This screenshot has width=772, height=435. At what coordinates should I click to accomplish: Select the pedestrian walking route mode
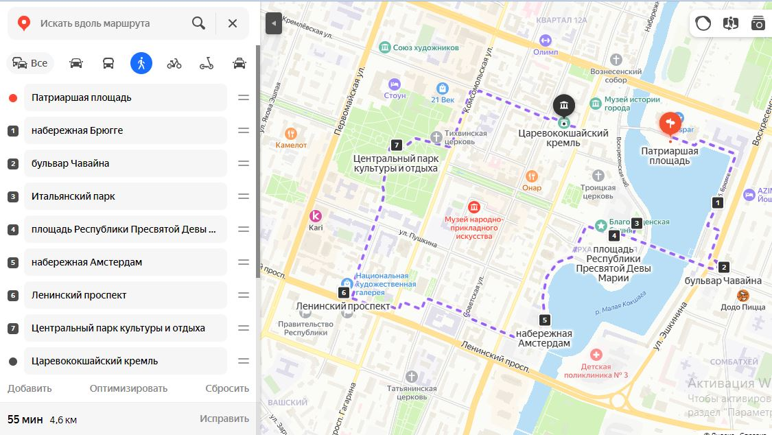click(x=141, y=64)
